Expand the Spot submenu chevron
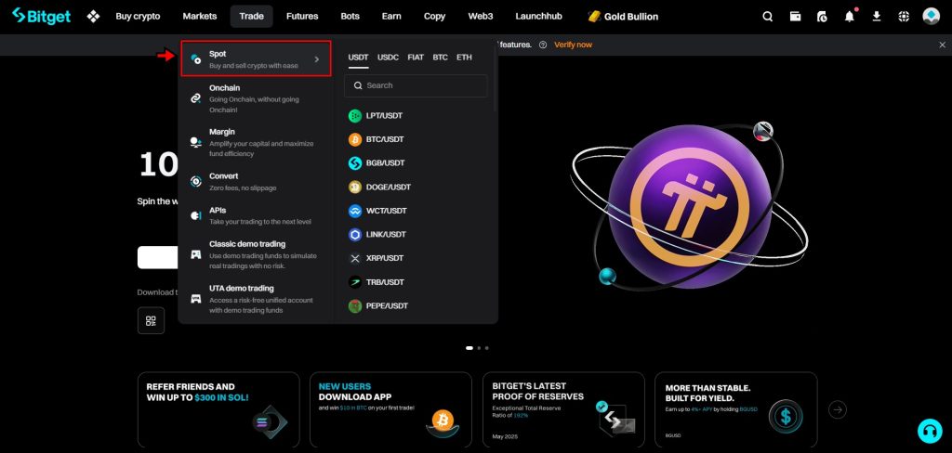 [316, 59]
